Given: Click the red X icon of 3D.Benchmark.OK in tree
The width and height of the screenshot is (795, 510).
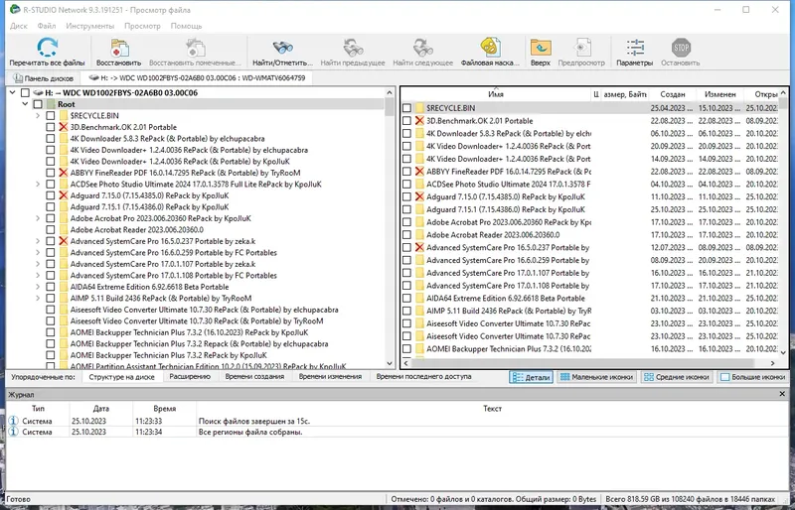Looking at the screenshot, I should (x=64, y=127).
